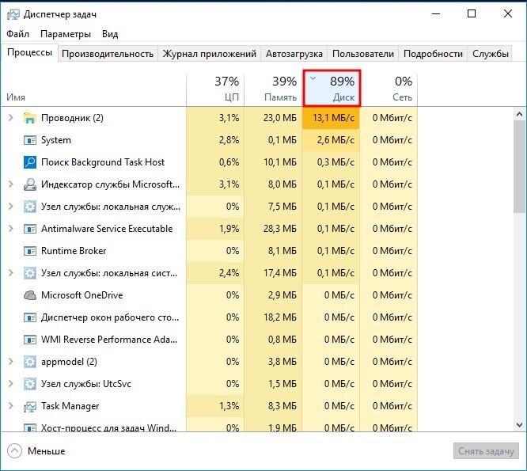The height and width of the screenshot is (471, 527).
Task: Sort processes by the Диск column
Action: point(332,88)
